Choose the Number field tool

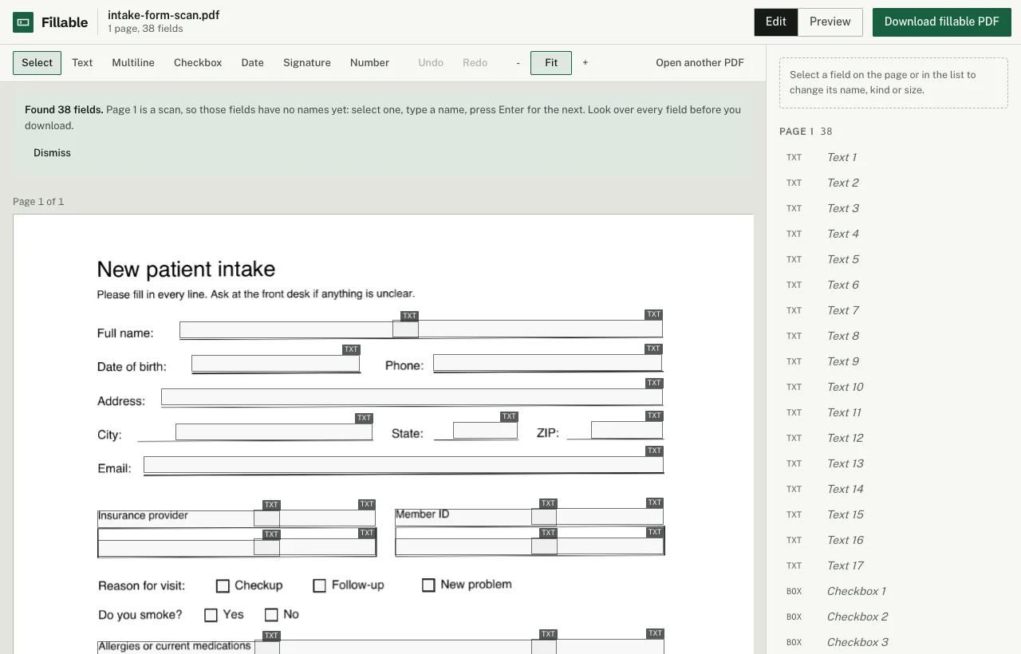369,63
